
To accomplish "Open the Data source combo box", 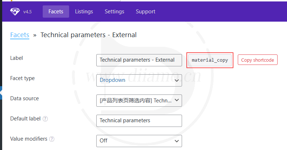I will click(x=139, y=101).
